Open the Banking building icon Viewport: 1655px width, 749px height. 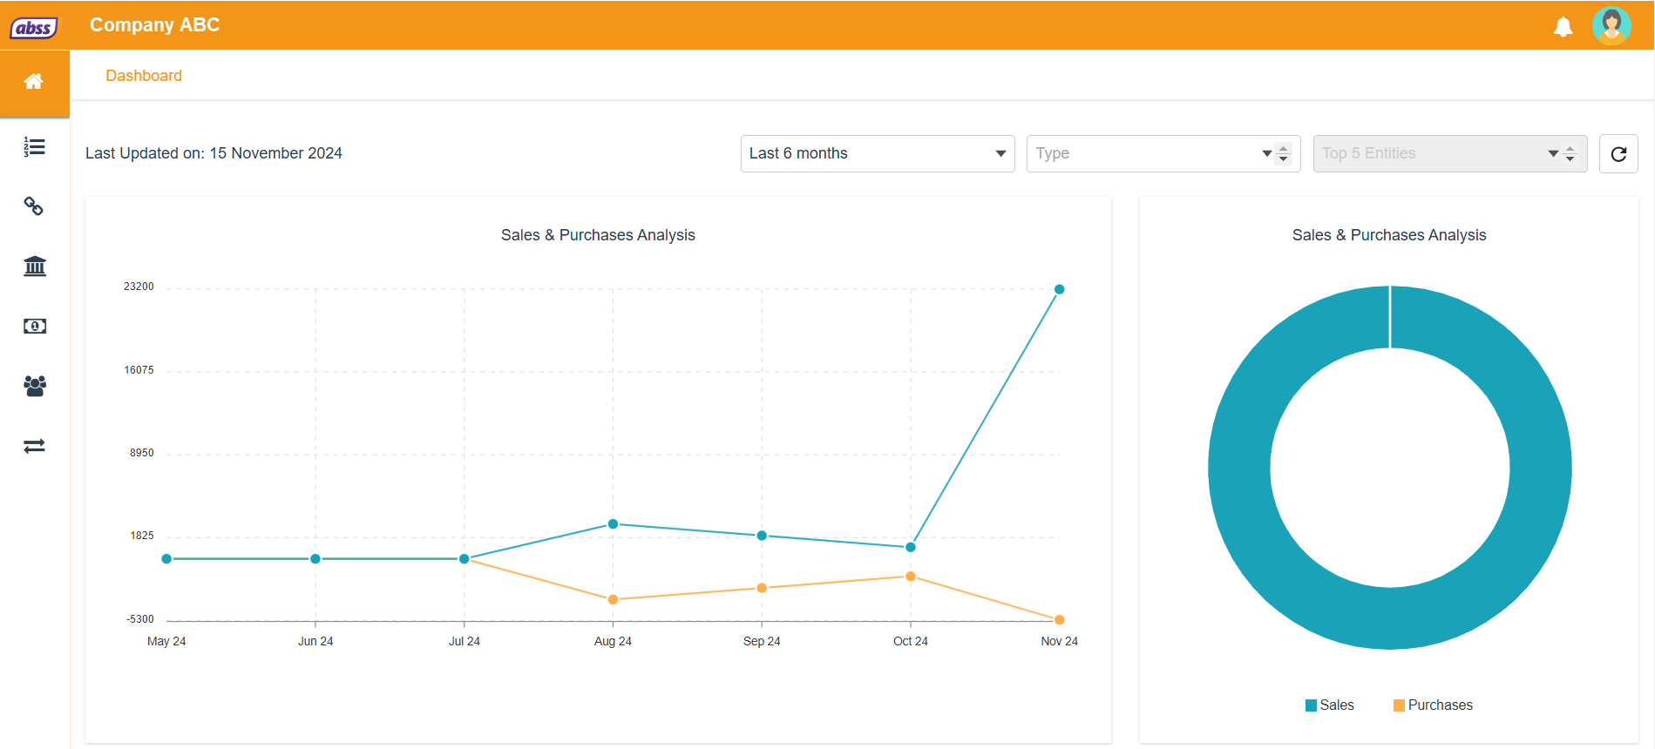point(34,266)
